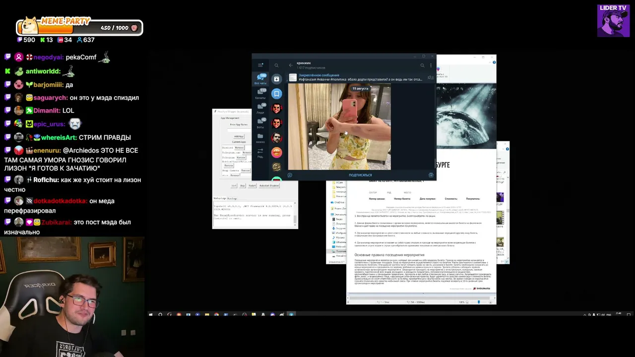
Task: Remove the Telegram.exe app entry
Action: click(247, 153)
